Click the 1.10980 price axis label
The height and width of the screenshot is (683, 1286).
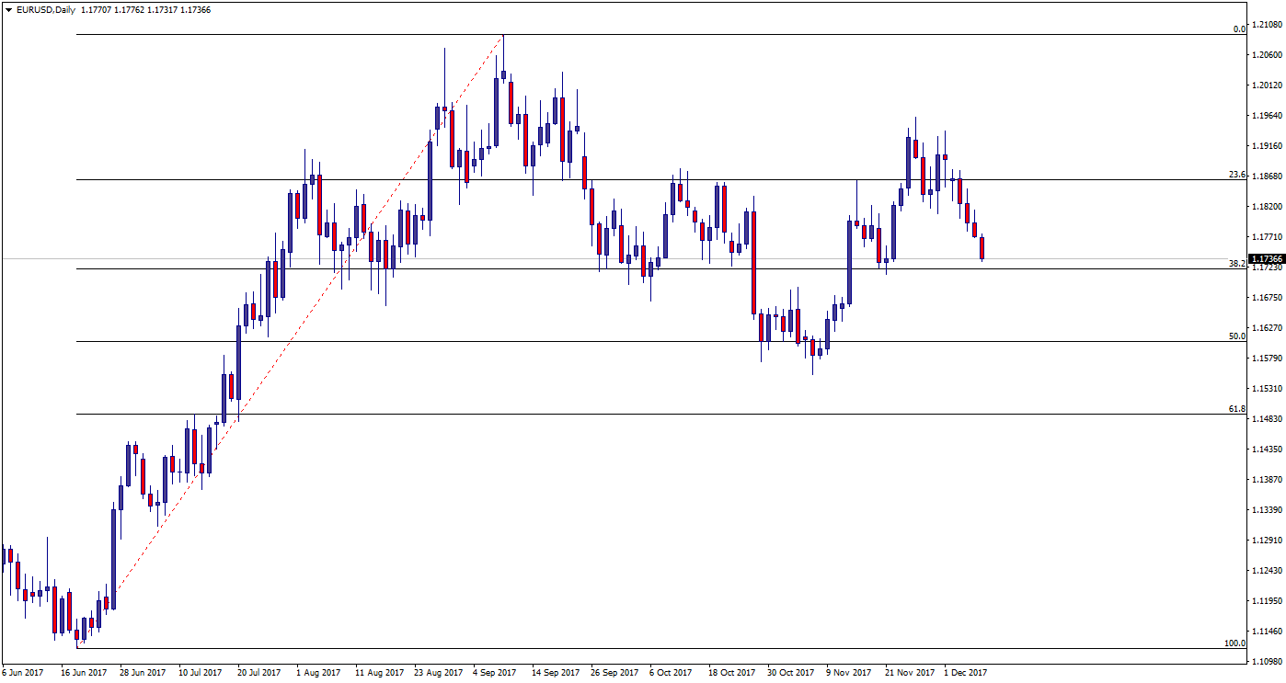pos(1266,661)
